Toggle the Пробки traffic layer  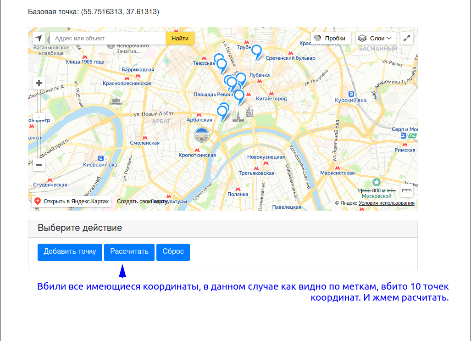tap(331, 39)
